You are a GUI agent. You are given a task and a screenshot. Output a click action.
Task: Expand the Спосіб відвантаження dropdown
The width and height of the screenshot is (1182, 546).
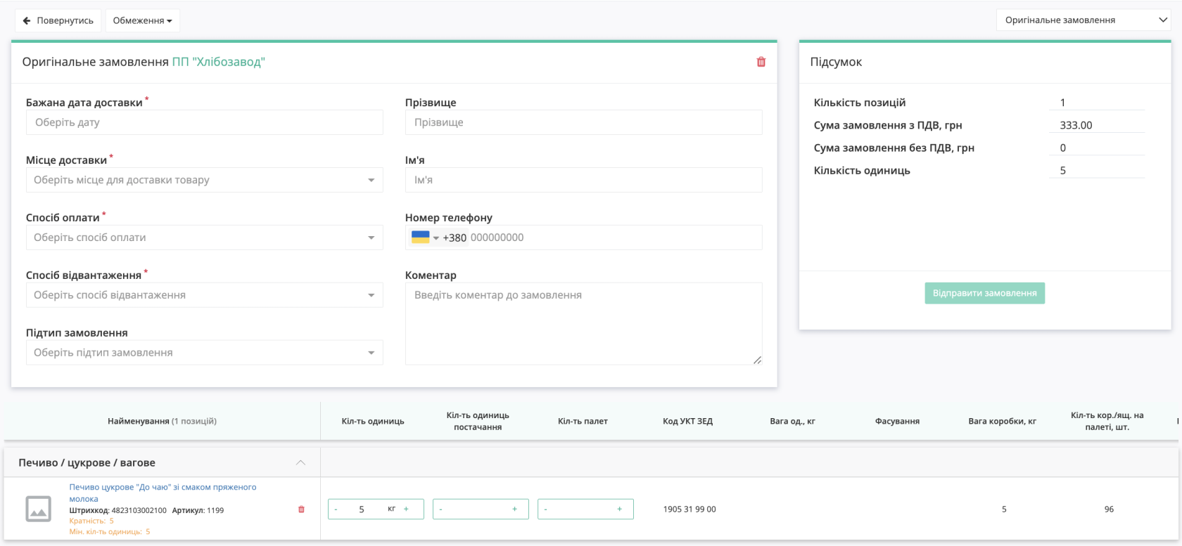click(205, 295)
